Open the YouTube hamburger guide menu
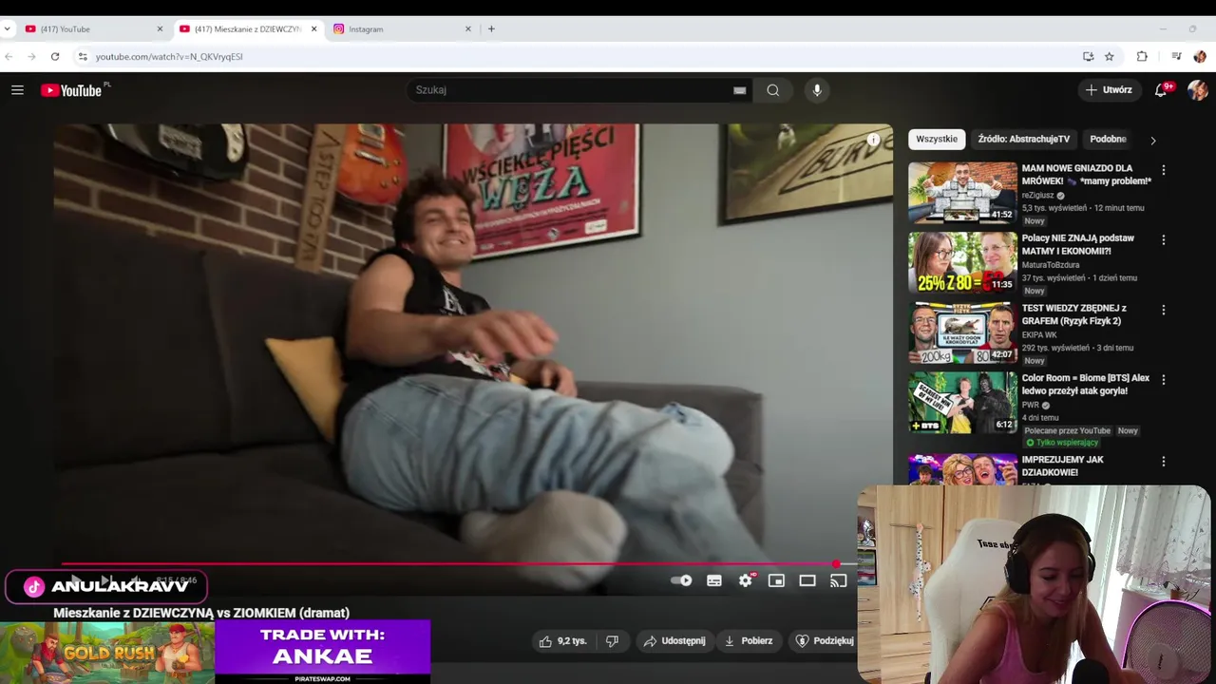Viewport: 1216px width, 684px height. tap(17, 90)
